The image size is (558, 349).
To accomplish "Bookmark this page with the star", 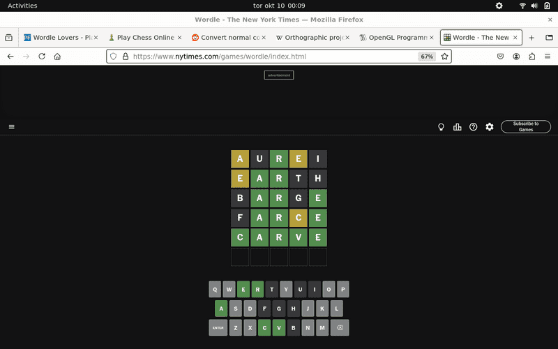I will point(444,57).
